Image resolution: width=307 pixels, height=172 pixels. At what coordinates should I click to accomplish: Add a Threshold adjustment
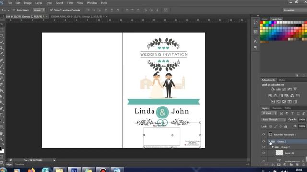(x=284, y=102)
